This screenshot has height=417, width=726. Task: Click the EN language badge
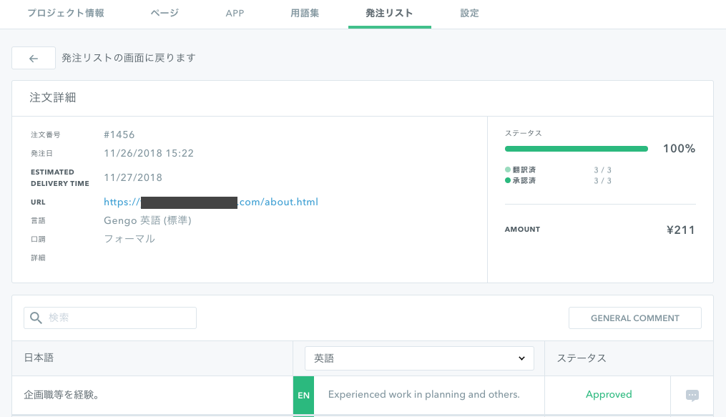(303, 396)
